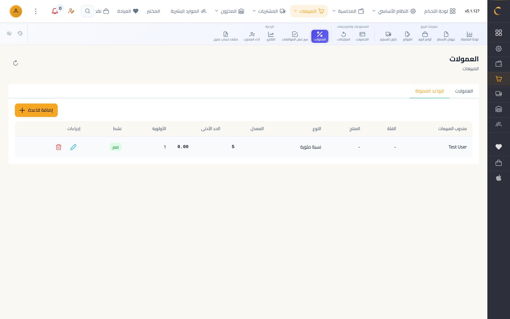Open الفواتير in the sales toolbar
The height and width of the screenshot is (319, 510).
click(x=408, y=36)
